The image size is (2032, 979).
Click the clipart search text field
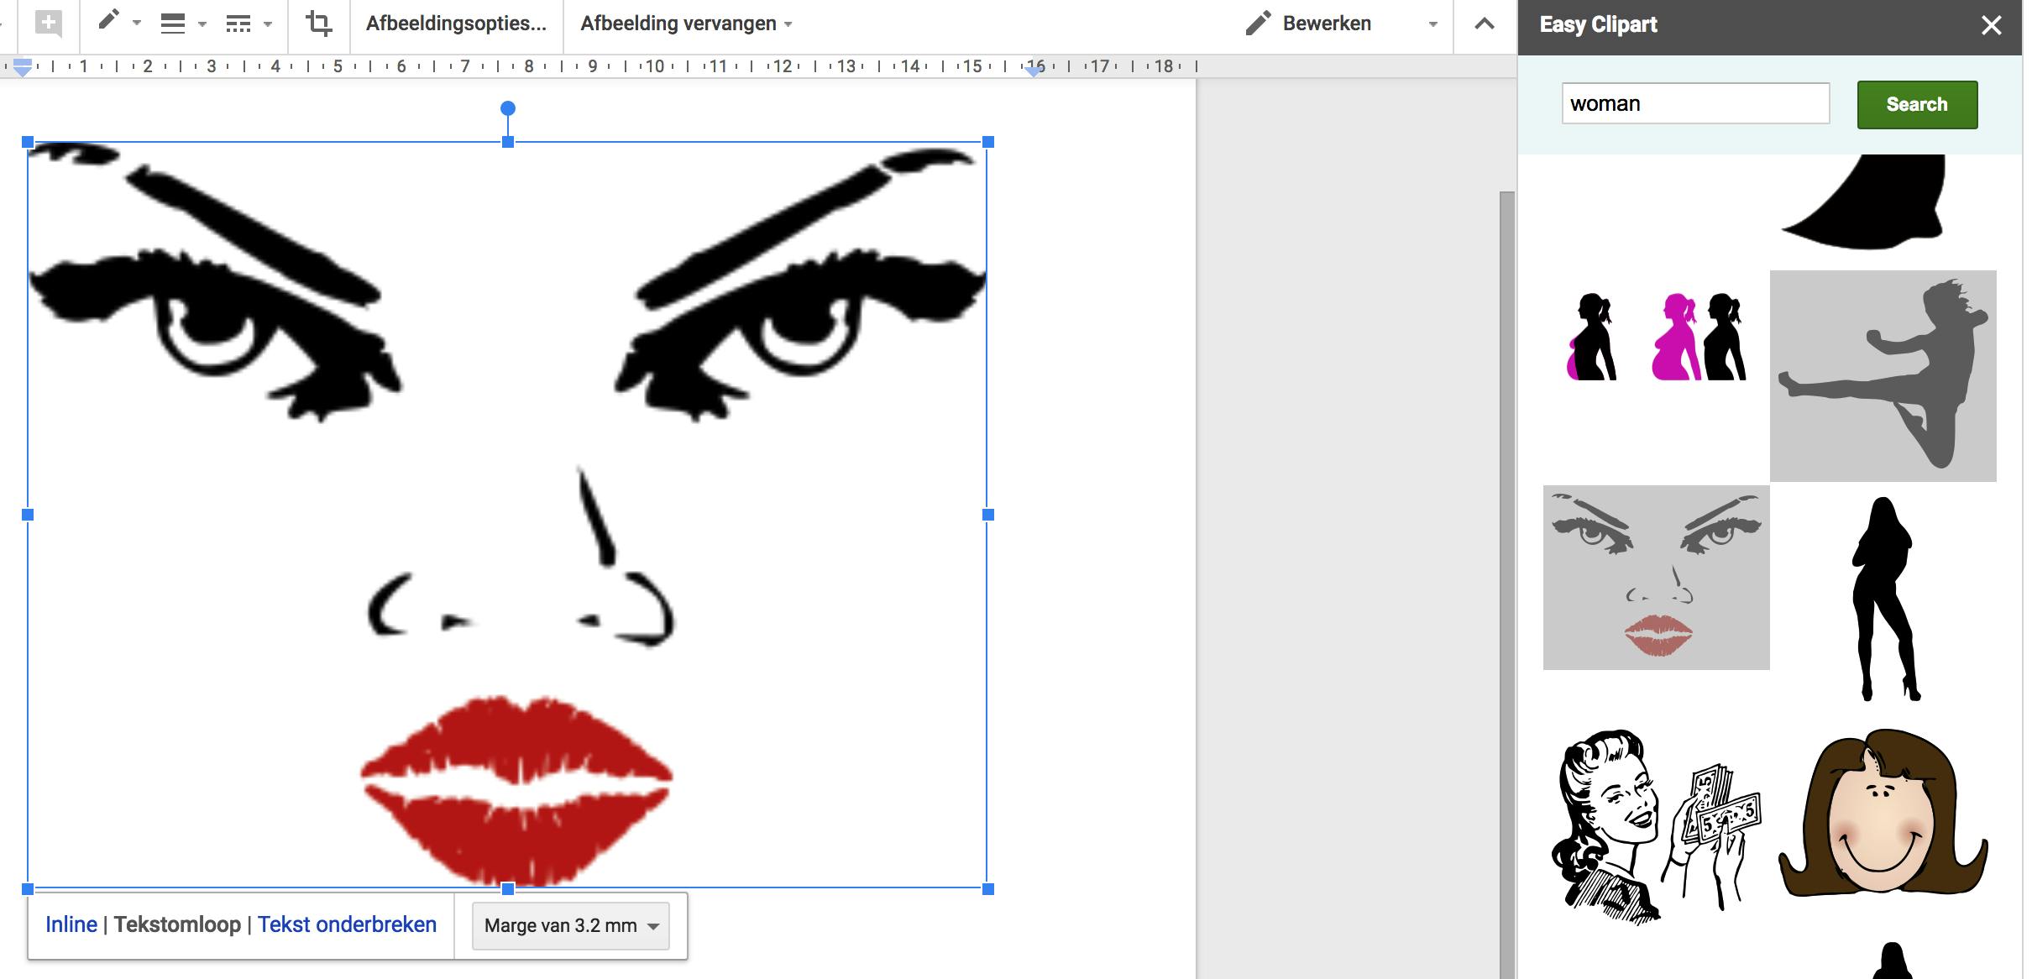coord(1694,104)
